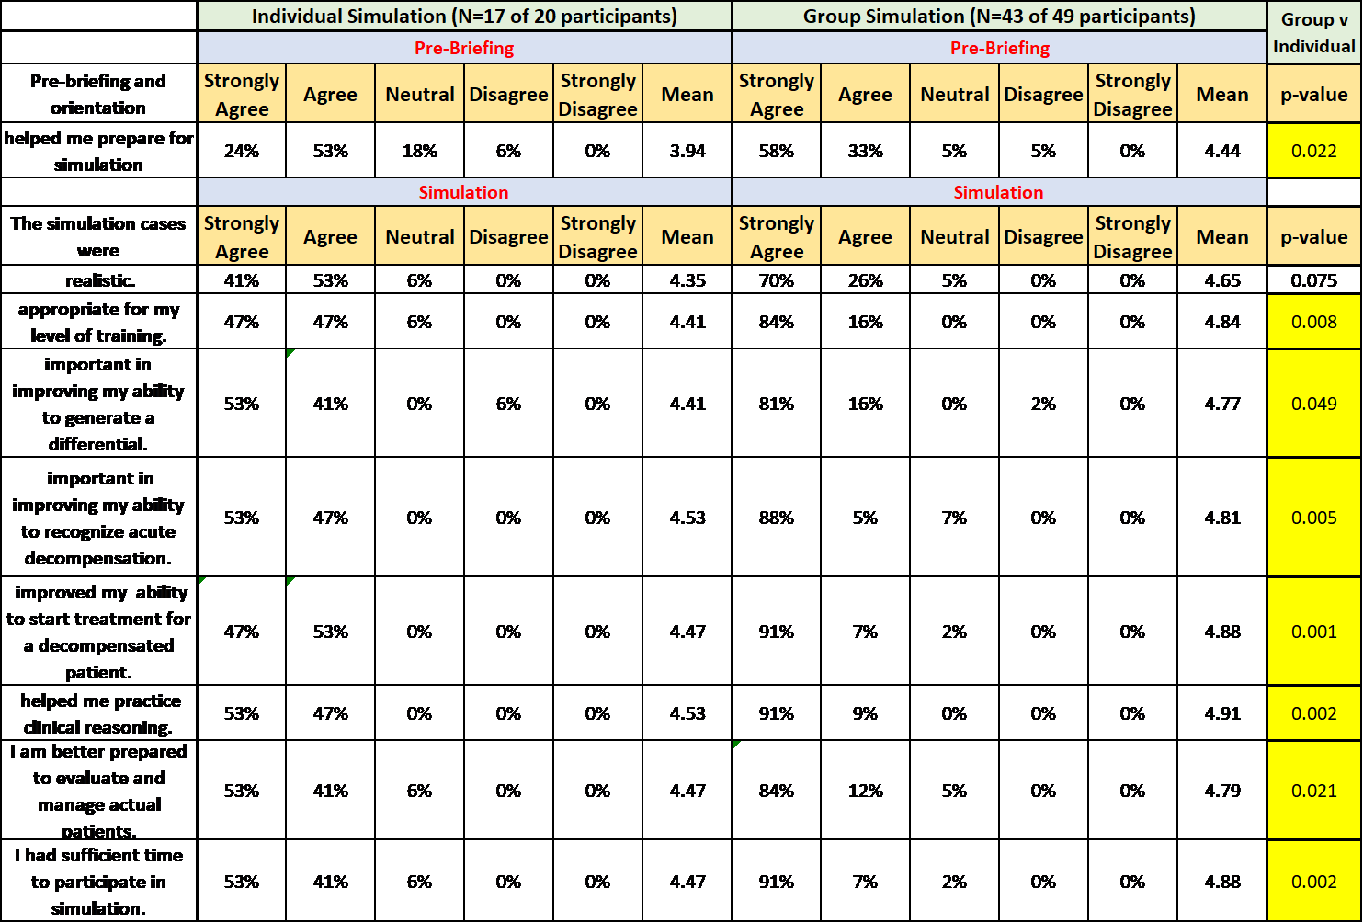
Task: Select the Group Simulation N=43 header cell
Action: pos(999,17)
